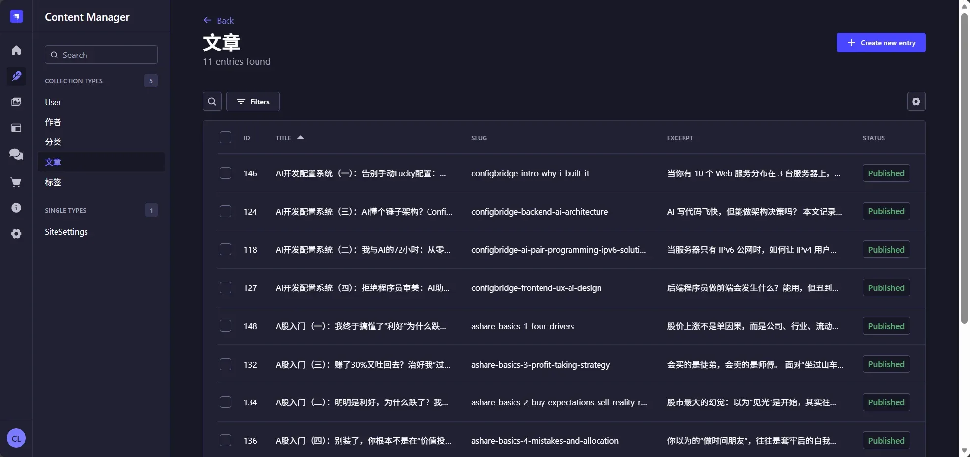Check the row checkbox for entry 146
The image size is (970, 457).
point(225,173)
